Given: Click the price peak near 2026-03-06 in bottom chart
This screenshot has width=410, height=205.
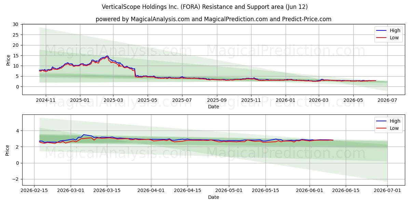Looking at the screenshot, I should [x=84, y=135].
